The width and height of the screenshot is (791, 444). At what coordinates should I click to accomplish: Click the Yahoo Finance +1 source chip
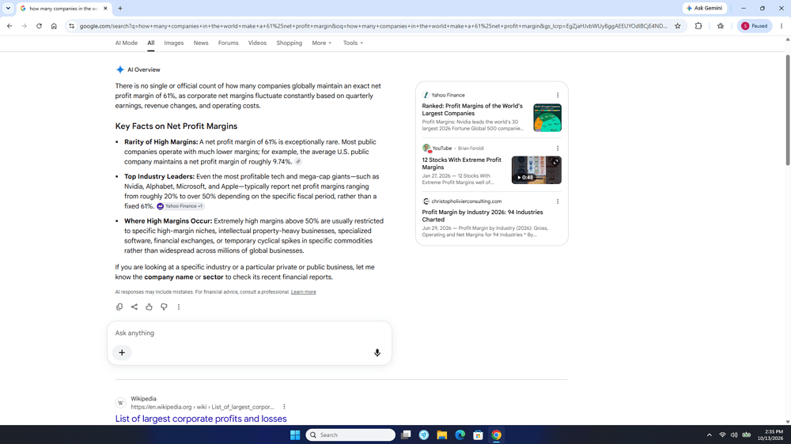pyautogui.click(x=180, y=206)
